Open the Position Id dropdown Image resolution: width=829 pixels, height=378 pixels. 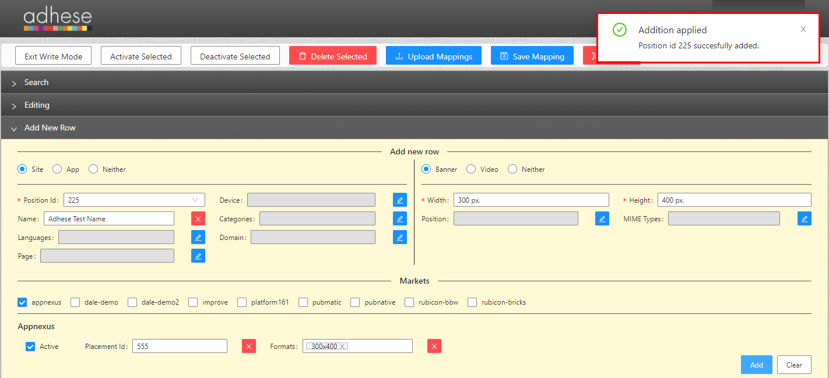(134, 200)
